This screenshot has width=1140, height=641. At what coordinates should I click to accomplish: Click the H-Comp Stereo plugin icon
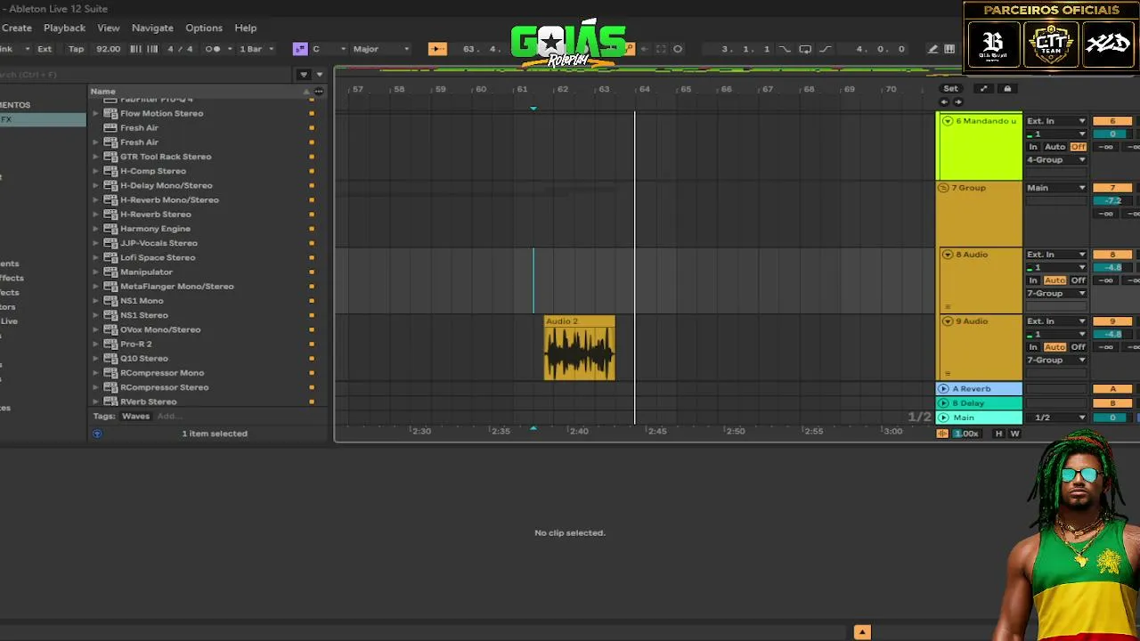click(110, 171)
